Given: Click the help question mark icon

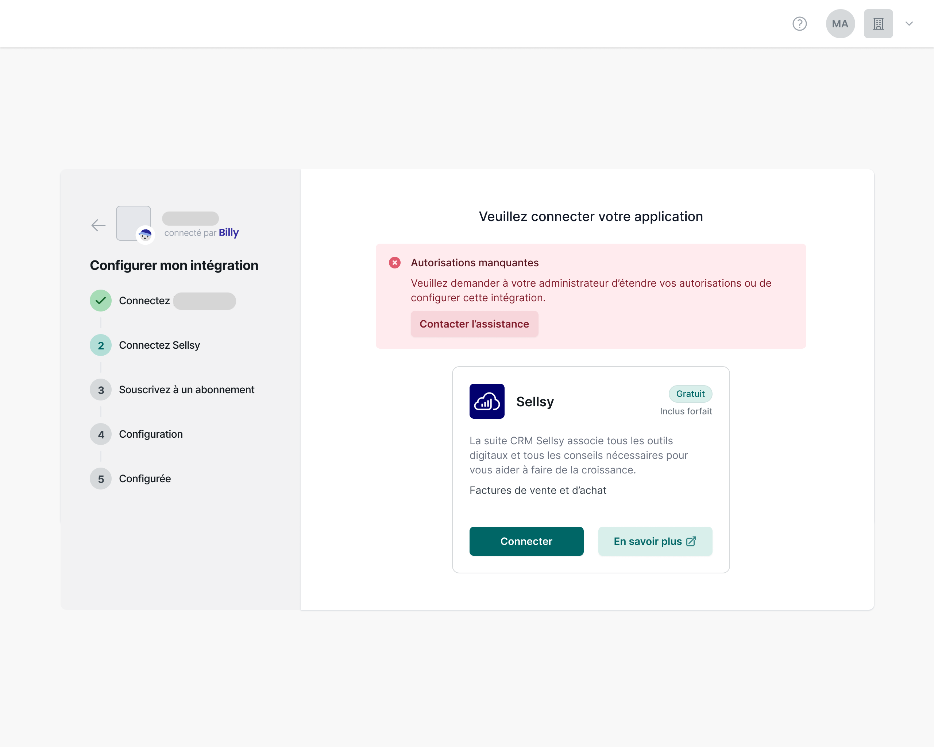Looking at the screenshot, I should point(799,24).
